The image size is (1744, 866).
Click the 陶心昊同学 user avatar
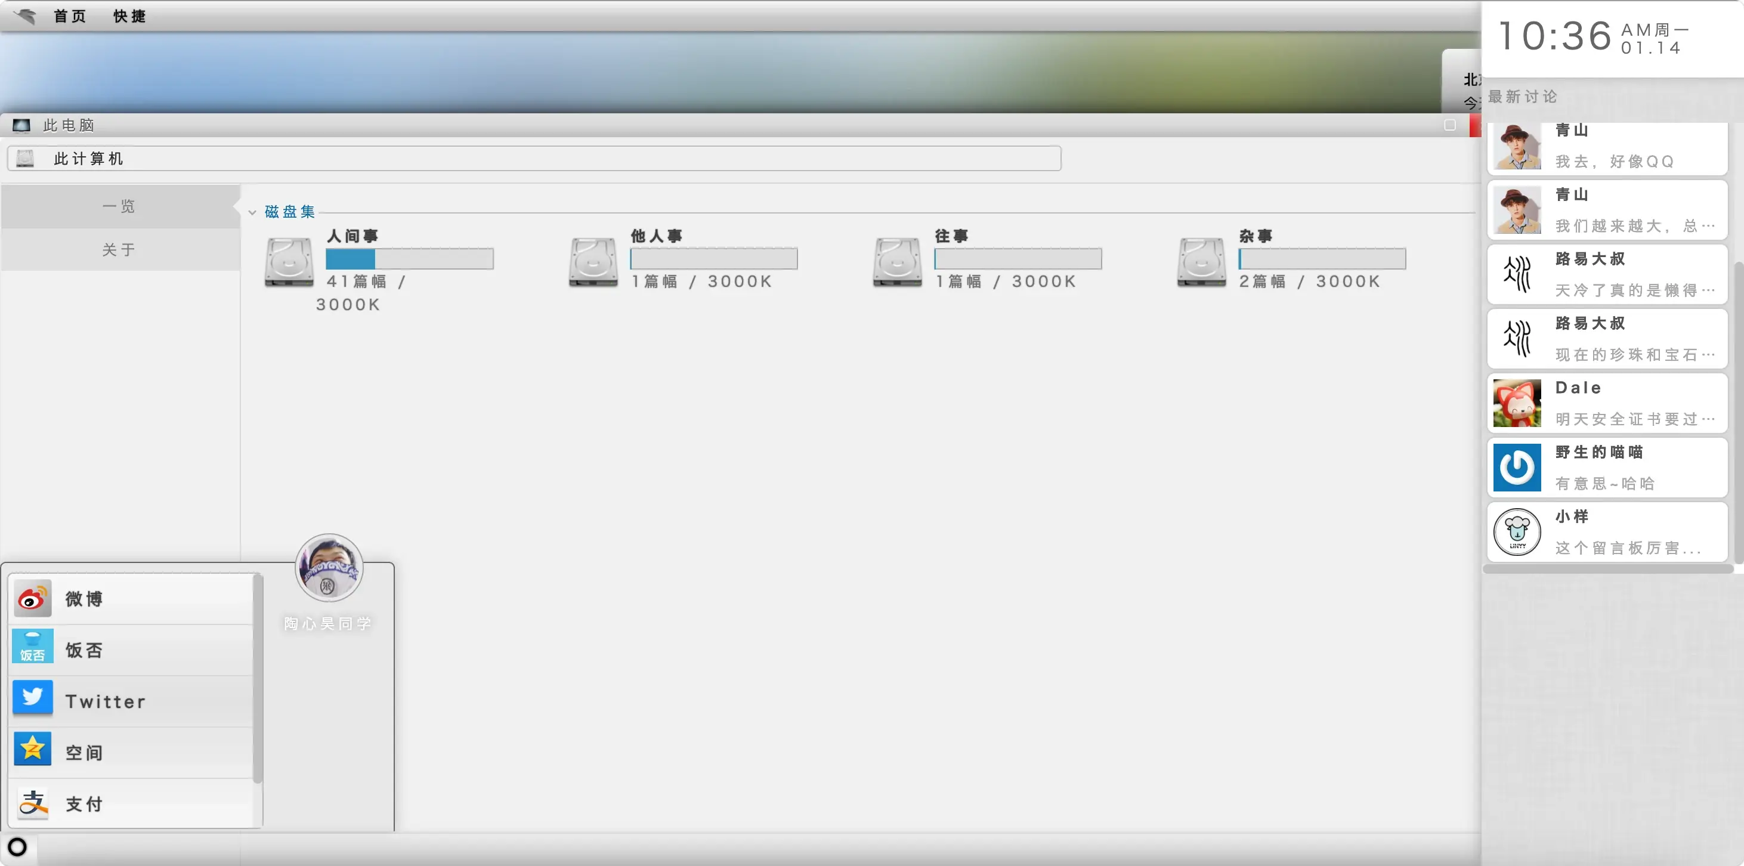pos(329,568)
